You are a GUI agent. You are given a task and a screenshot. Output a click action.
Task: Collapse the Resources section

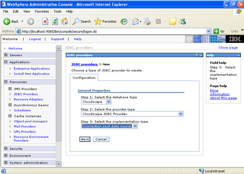[6, 82]
